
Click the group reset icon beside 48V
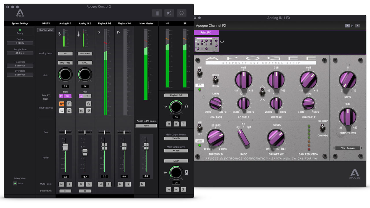coord(69,104)
